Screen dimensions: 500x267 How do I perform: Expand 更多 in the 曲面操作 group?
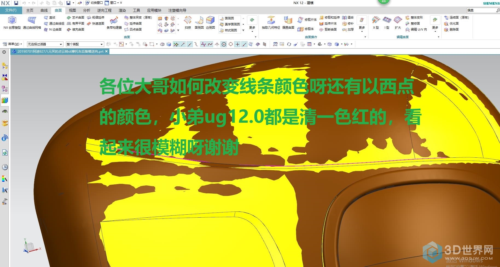tap(362, 24)
